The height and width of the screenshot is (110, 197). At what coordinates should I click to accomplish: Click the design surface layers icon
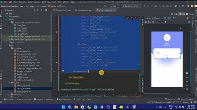coord(165,18)
